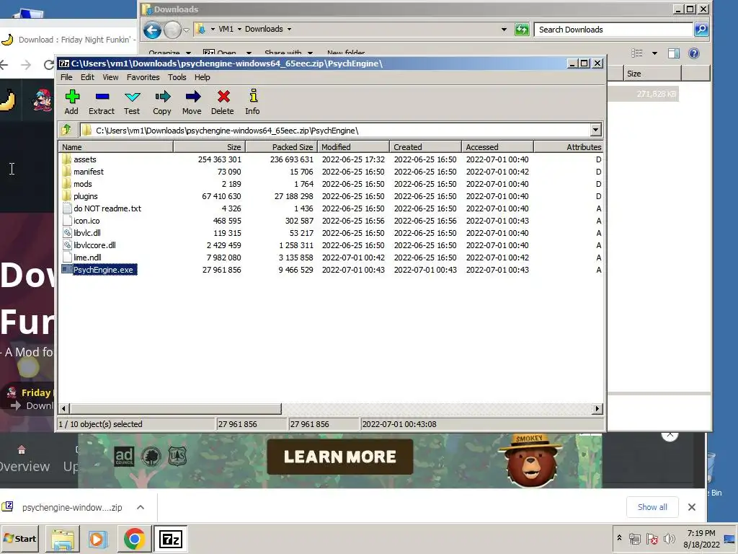This screenshot has height=554, width=738.
Task: Click the horizontal scrollbar thumb in 7-Zip
Action: pos(175,408)
